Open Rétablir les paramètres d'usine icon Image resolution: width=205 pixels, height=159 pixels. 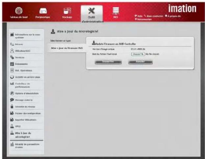coord(12,144)
